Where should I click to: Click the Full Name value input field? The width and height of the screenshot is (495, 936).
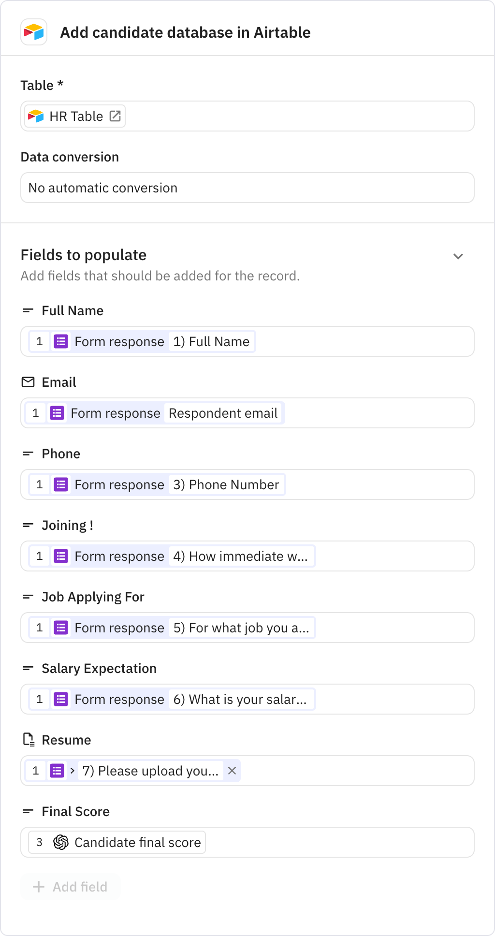247,341
